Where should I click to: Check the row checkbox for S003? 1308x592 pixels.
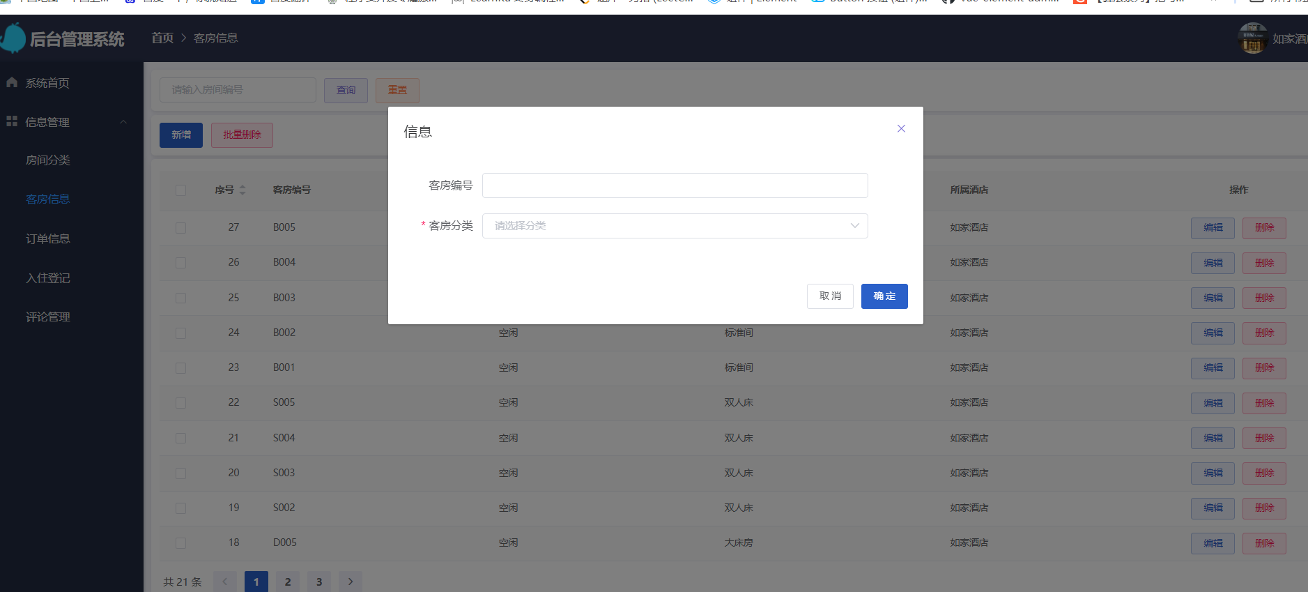tap(181, 473)
